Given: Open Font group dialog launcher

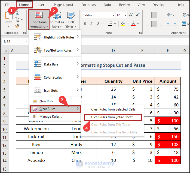Looking at the screenshot, I should pyautogui.click(x=140, y=33).
